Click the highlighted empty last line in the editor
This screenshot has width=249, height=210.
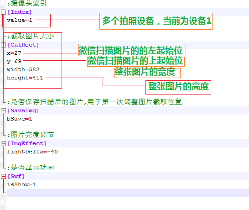(x=128, y=193)
